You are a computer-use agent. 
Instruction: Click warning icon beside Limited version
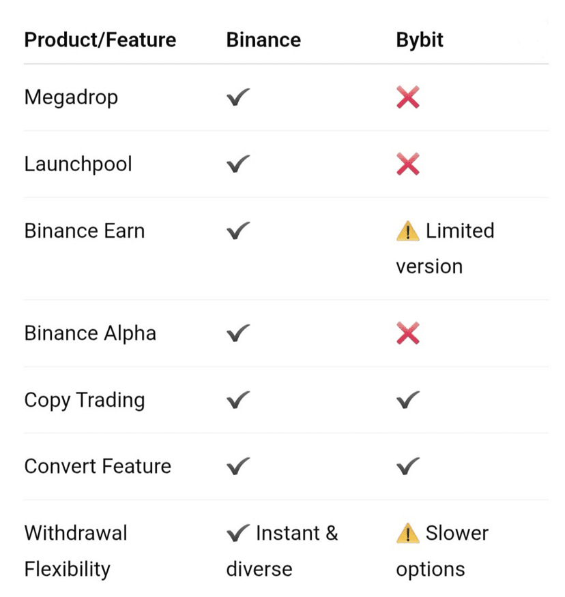[x=407, y=232]
